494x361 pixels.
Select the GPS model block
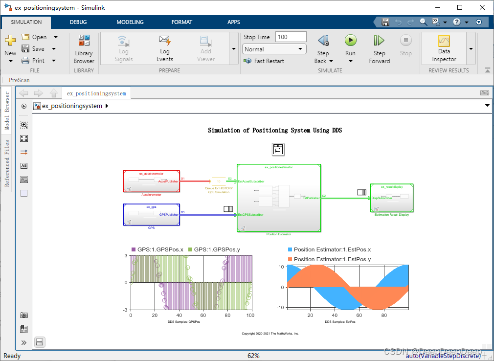click(x=151, y=215)
